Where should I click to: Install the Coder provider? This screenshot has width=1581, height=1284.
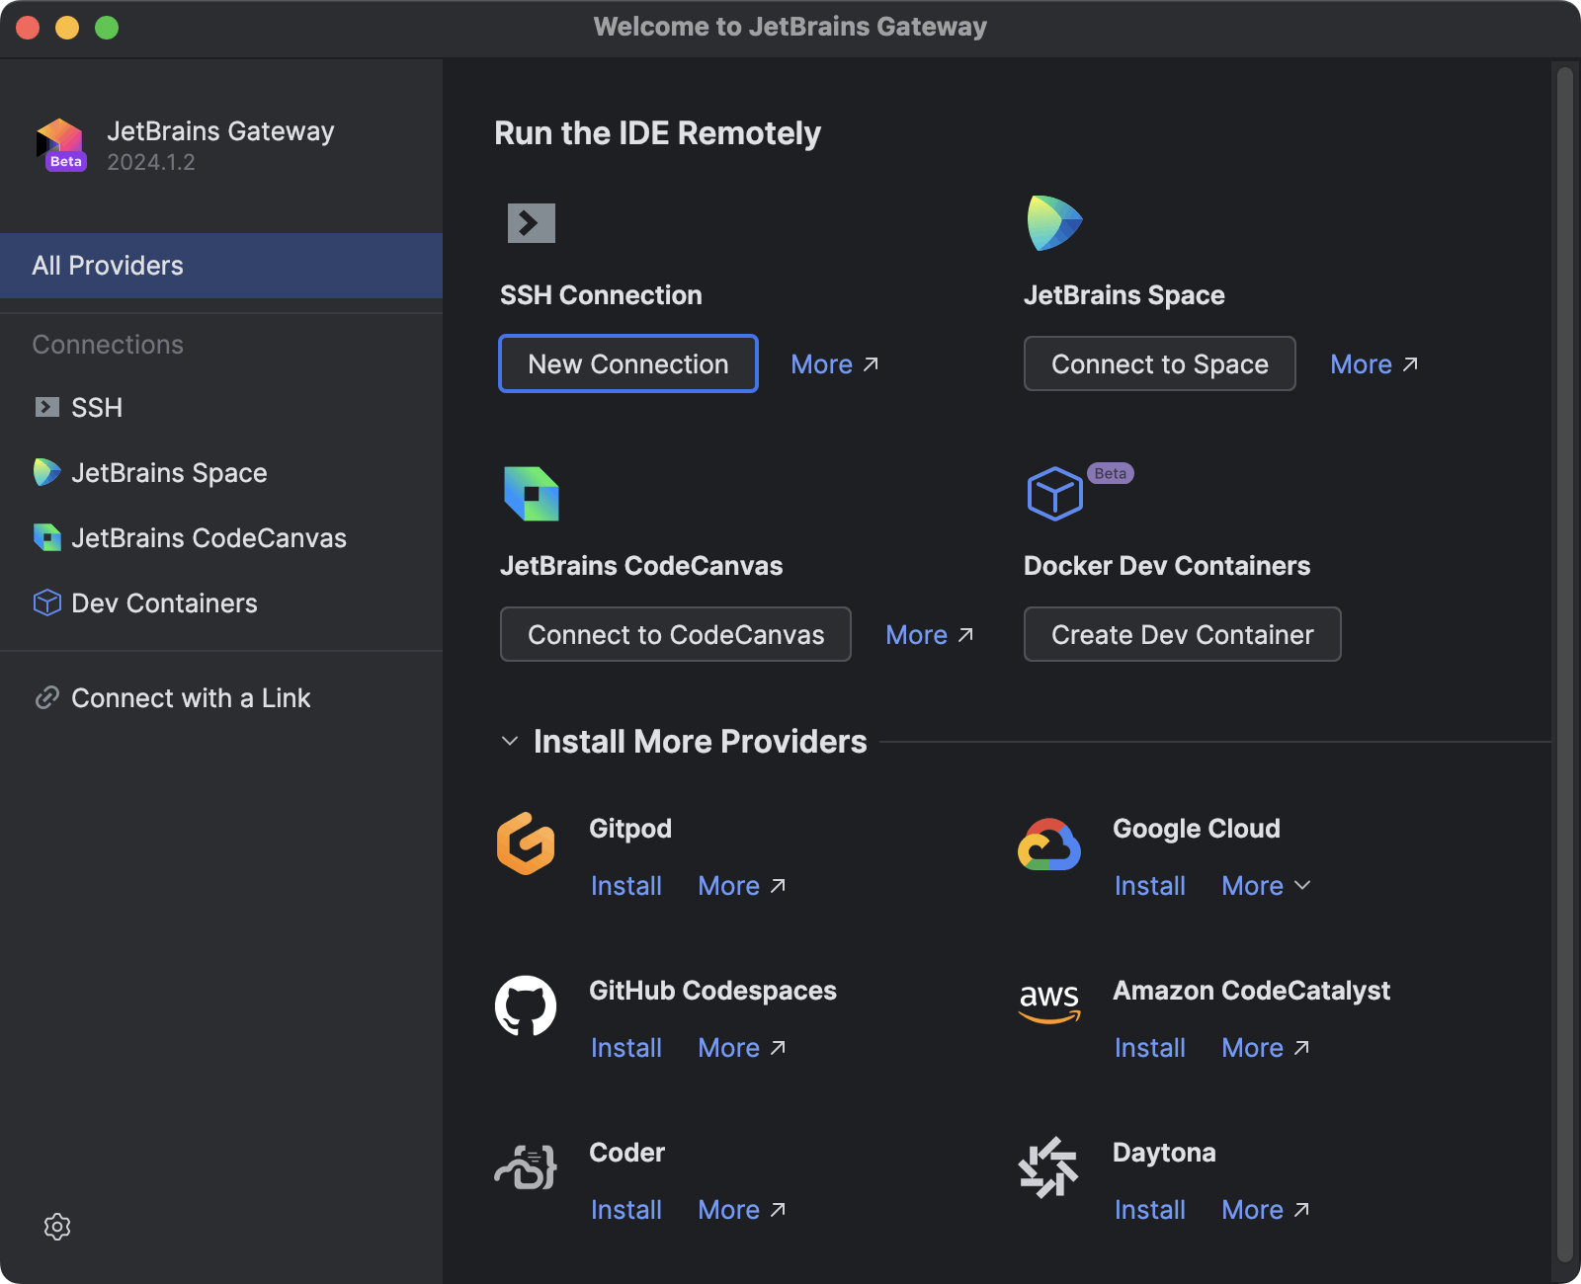coord(626,1210)
